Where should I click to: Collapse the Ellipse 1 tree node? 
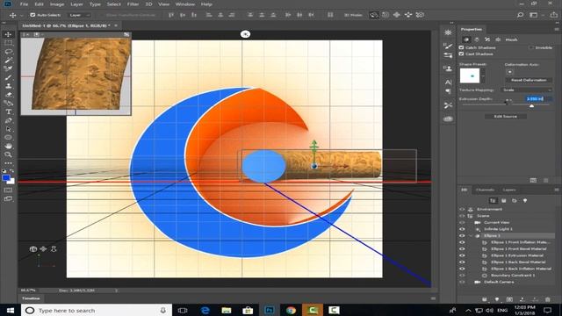click(x=471, y=236)
